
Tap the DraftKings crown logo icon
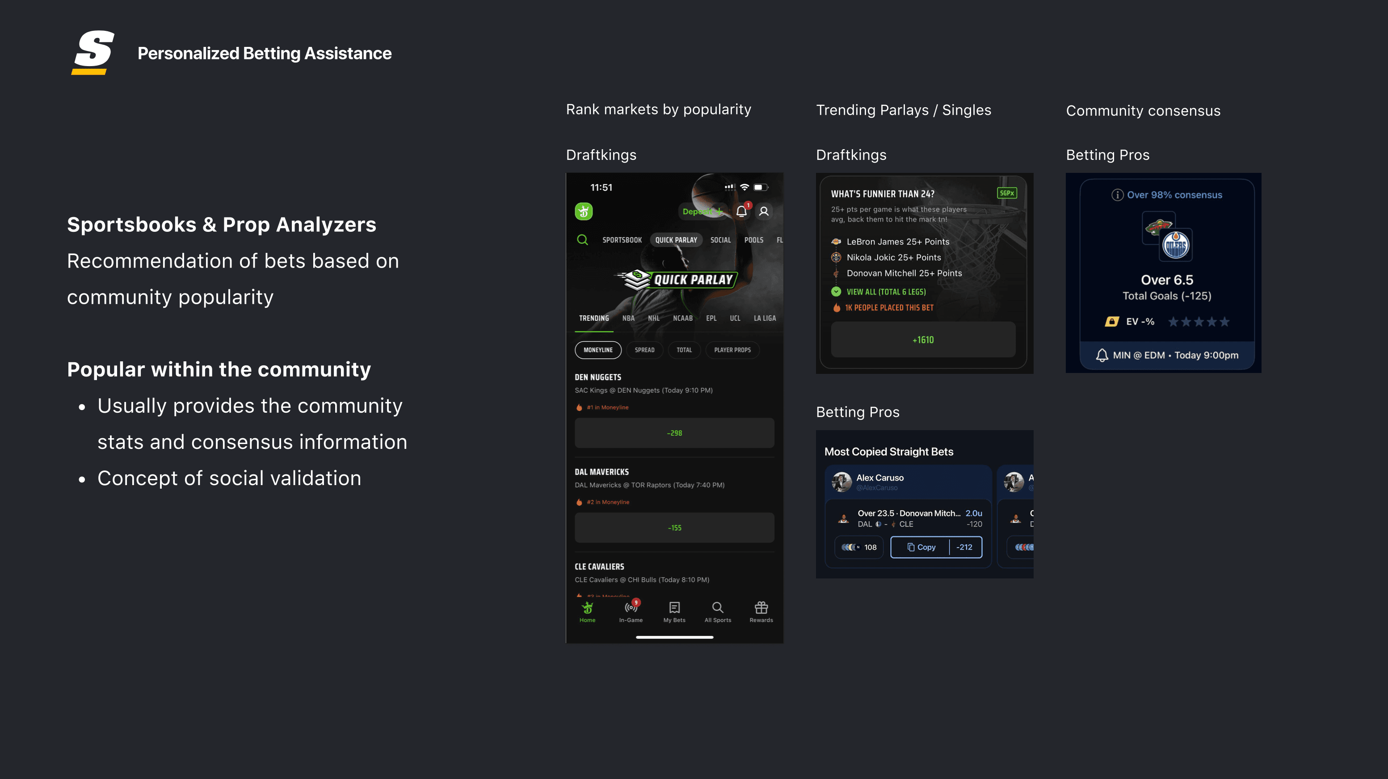[584, 211]
